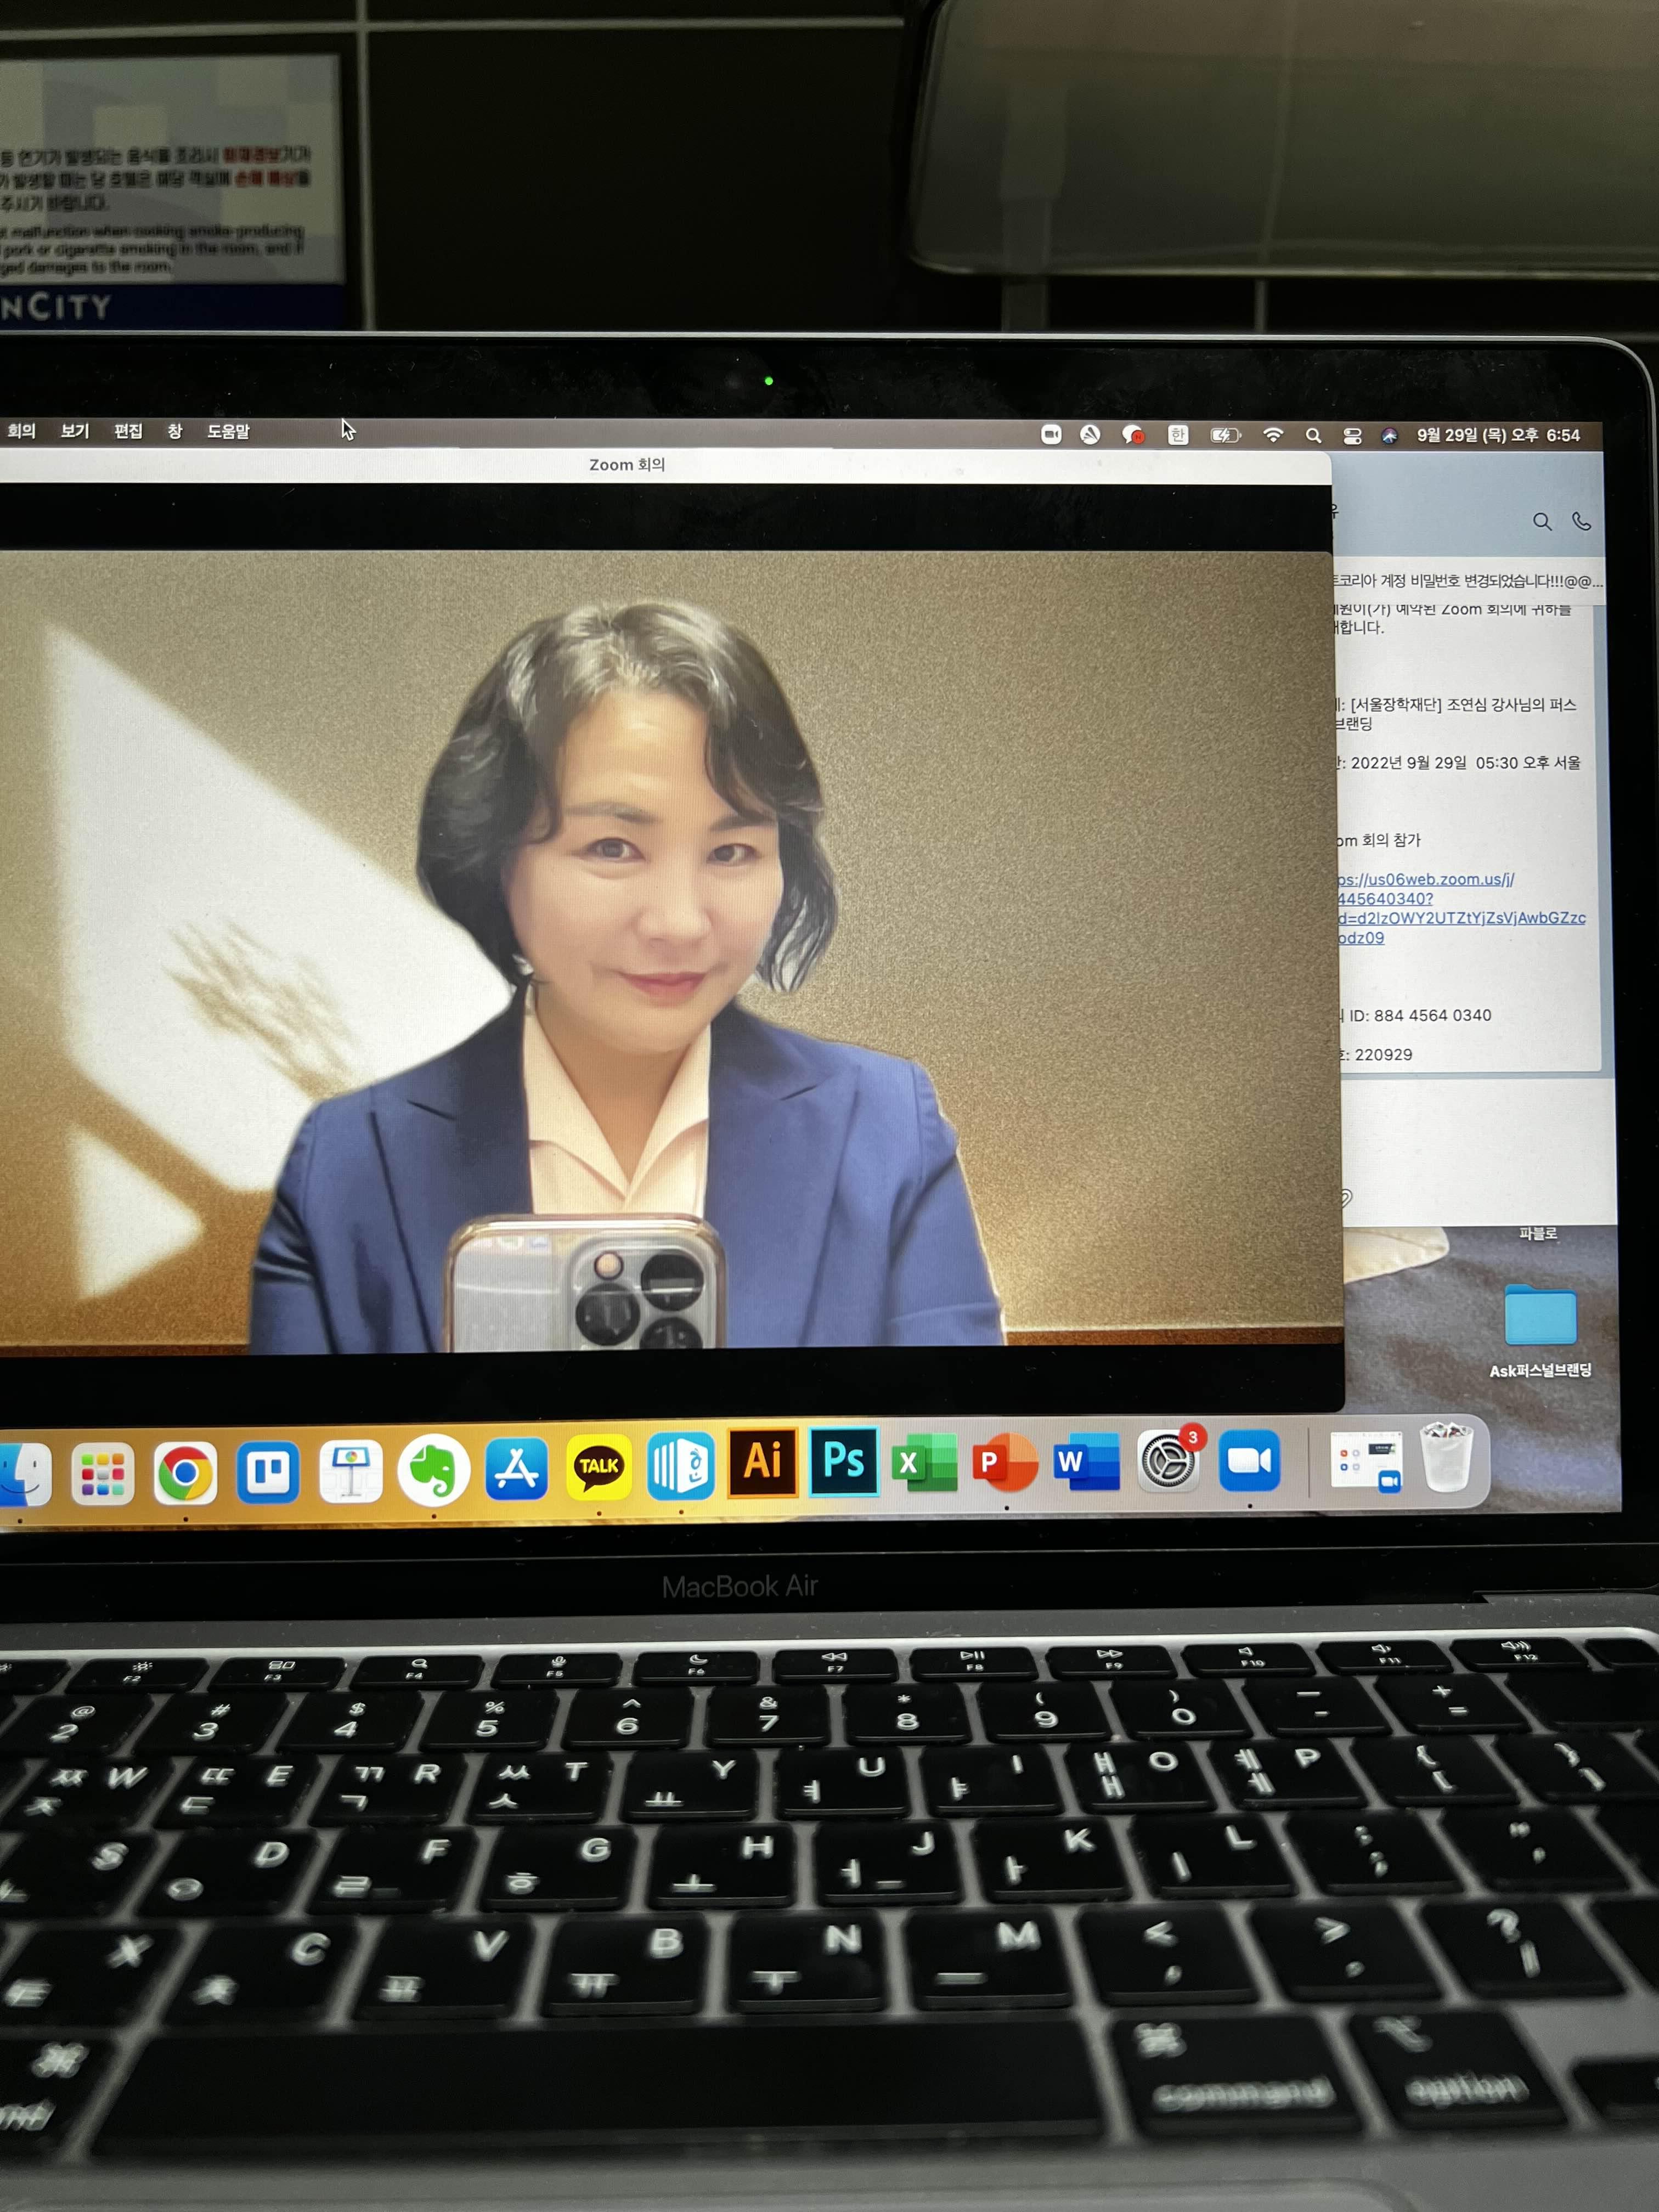This screenshot has height=2212, width=1659.
Task: Expand the battery status menu
Action: (1225, 435)
